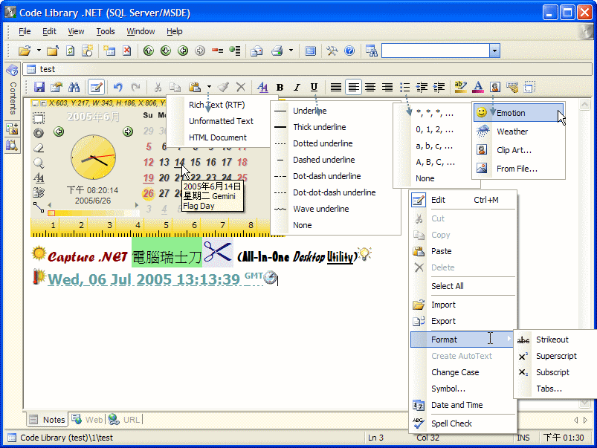Choose Emotion from the insert picture menu

coord(519,113)
